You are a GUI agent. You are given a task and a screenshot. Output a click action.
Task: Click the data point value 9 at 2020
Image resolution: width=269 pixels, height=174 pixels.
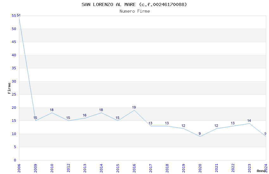(x=200, y=134)
